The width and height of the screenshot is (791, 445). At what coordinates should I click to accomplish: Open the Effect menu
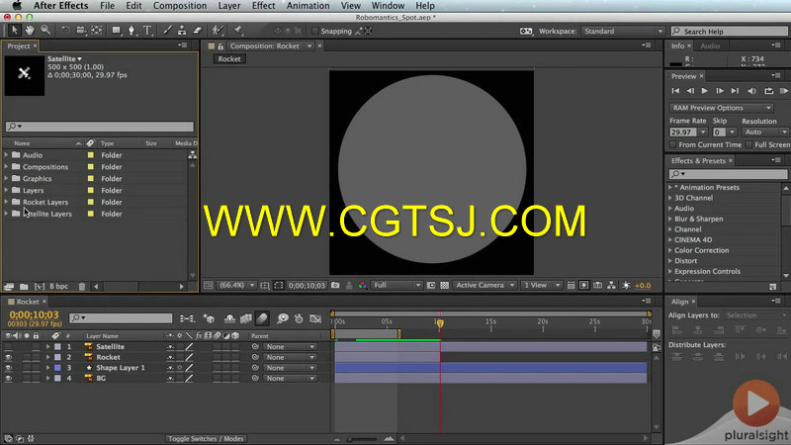pos(263,6)
